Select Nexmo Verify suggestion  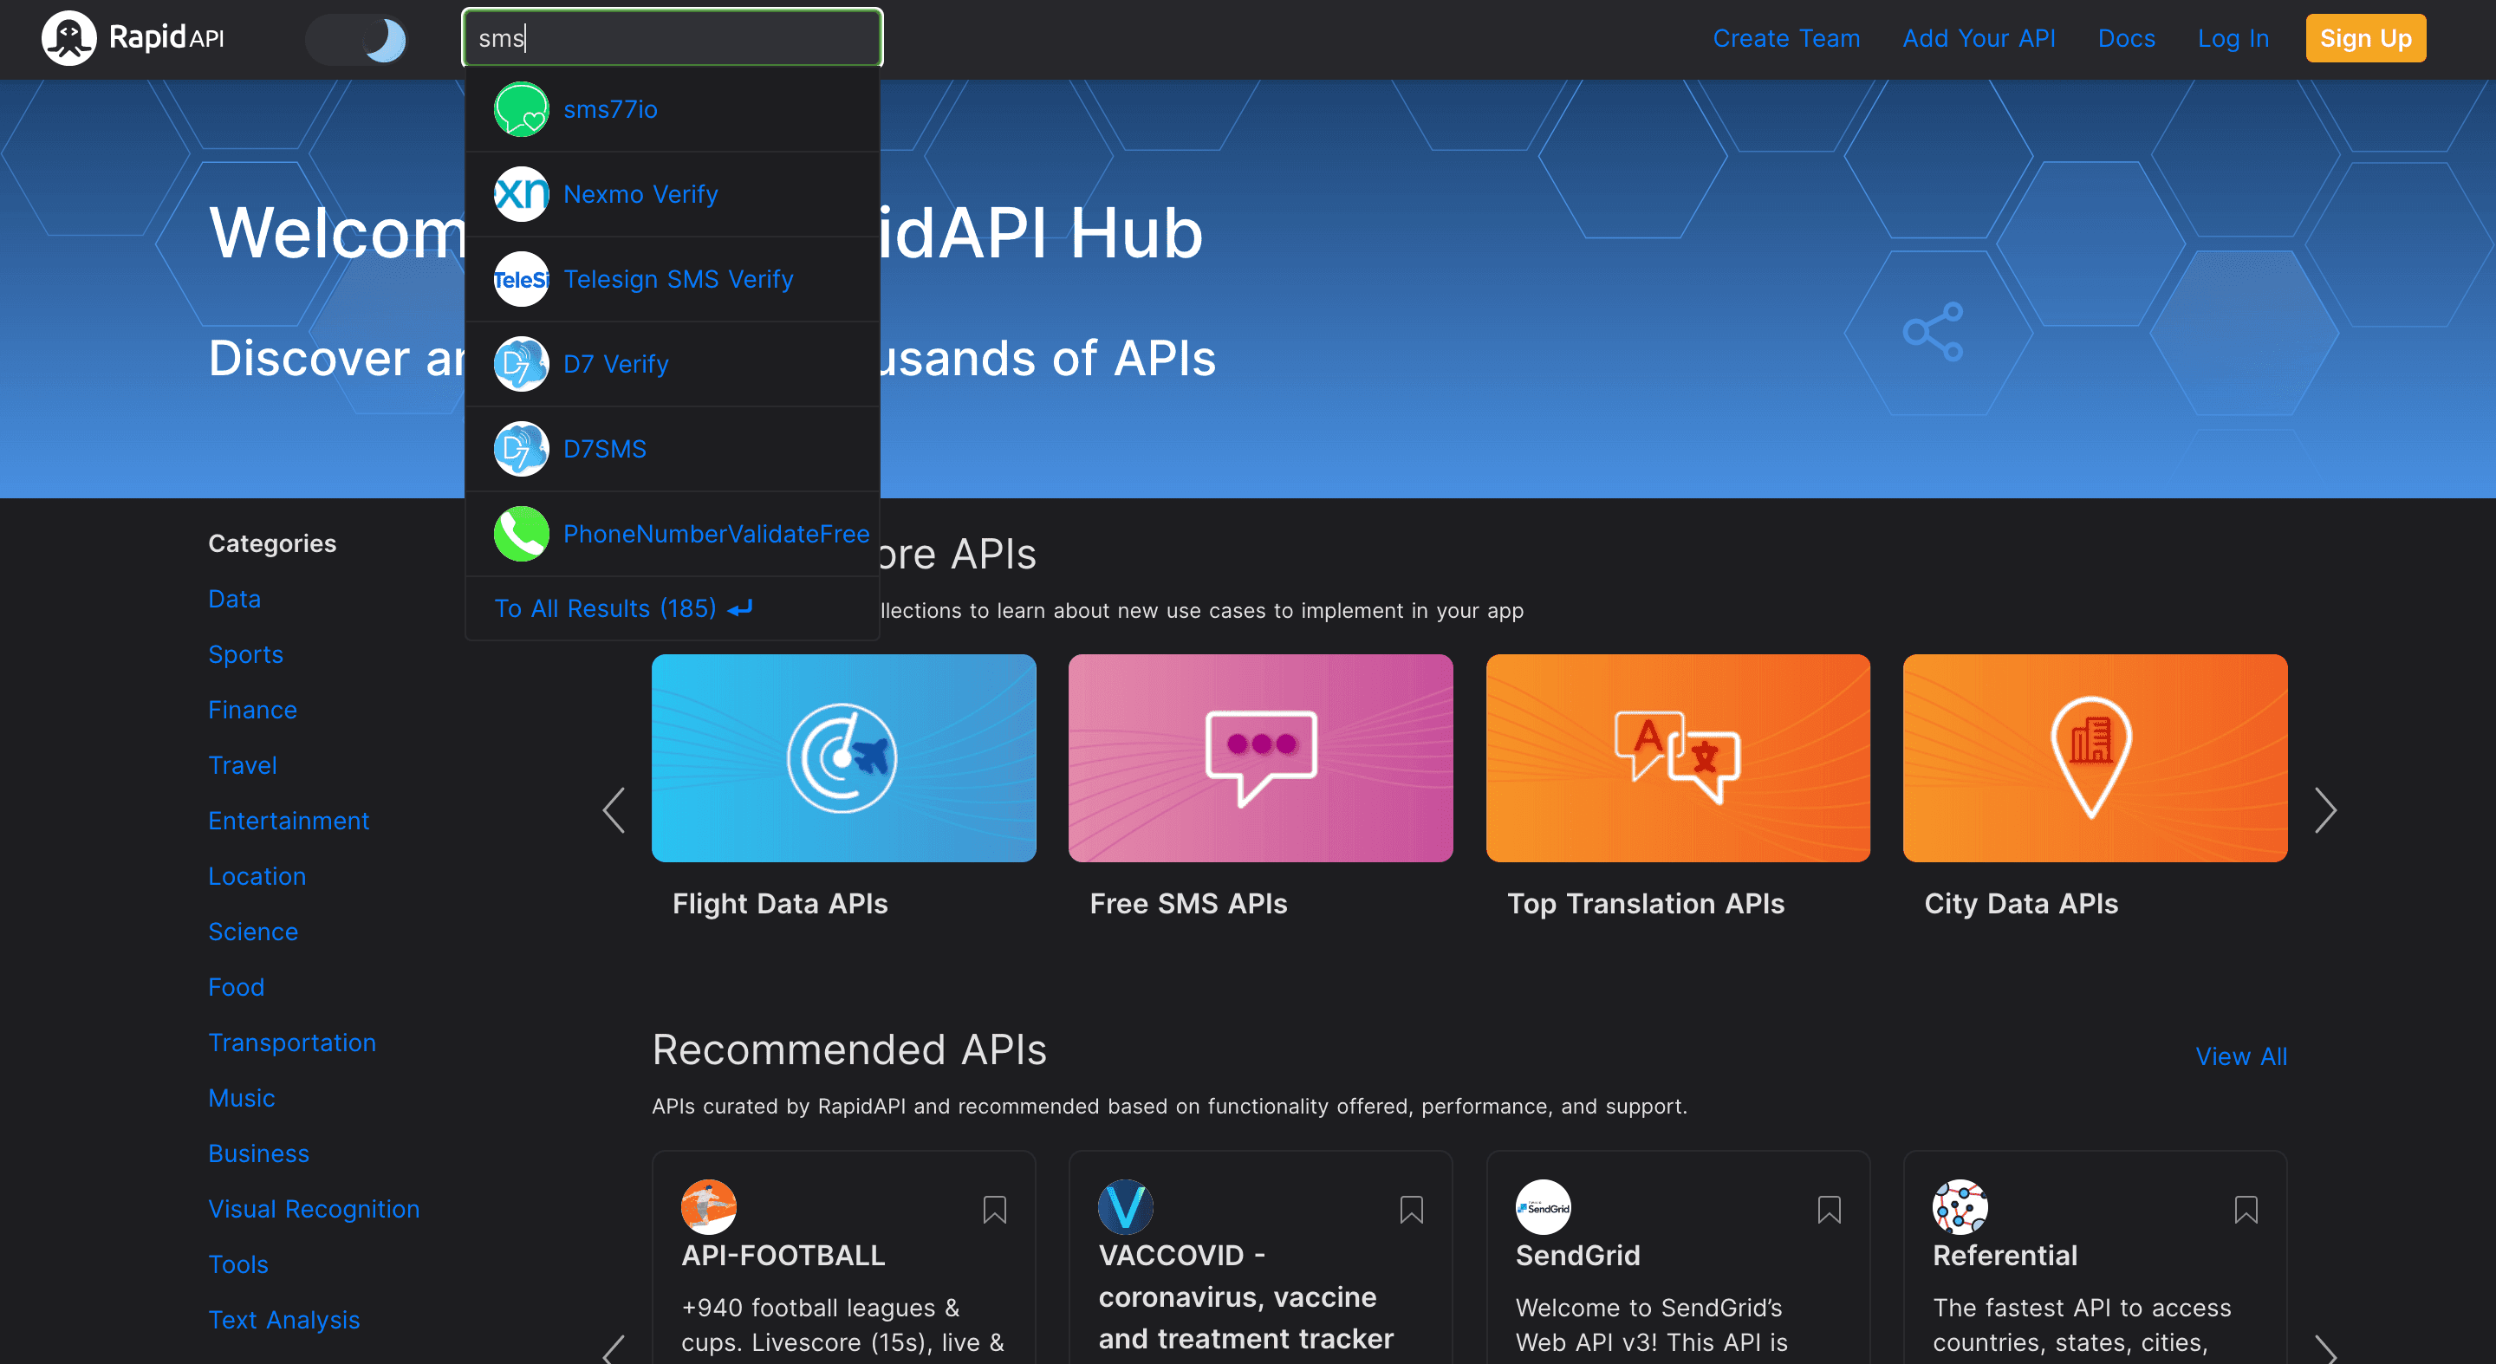point(672,194)
